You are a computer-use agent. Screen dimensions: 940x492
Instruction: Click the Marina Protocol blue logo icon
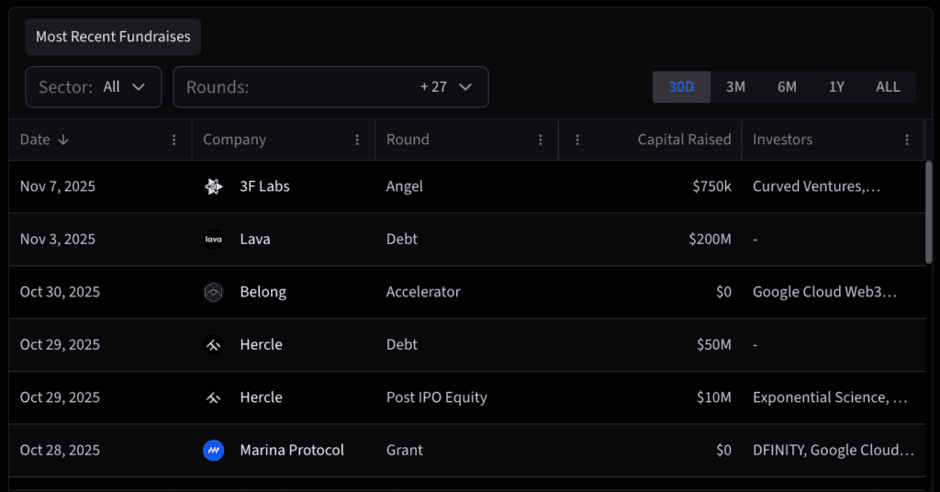click(x=213, y=451)
